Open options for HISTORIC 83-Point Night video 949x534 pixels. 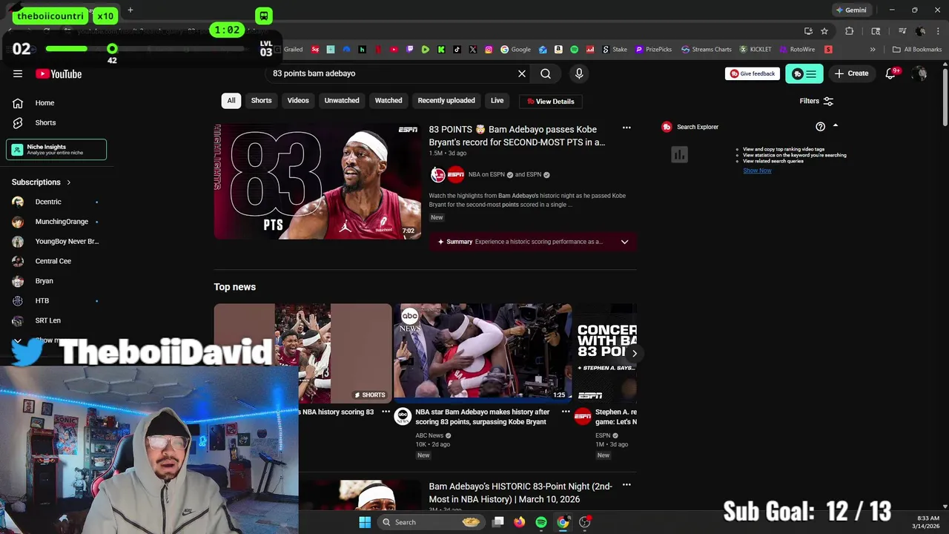(626, 485)
